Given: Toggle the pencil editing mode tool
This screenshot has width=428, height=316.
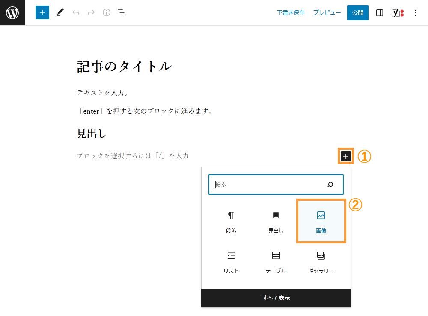Looking at the screenshot, I should point(60,12).
